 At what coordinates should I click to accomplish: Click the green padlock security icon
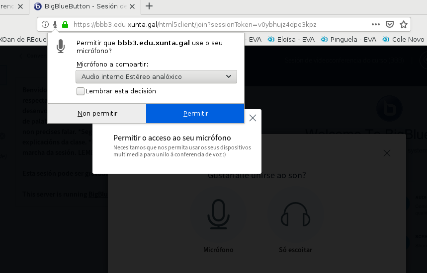tap(65, 24)
